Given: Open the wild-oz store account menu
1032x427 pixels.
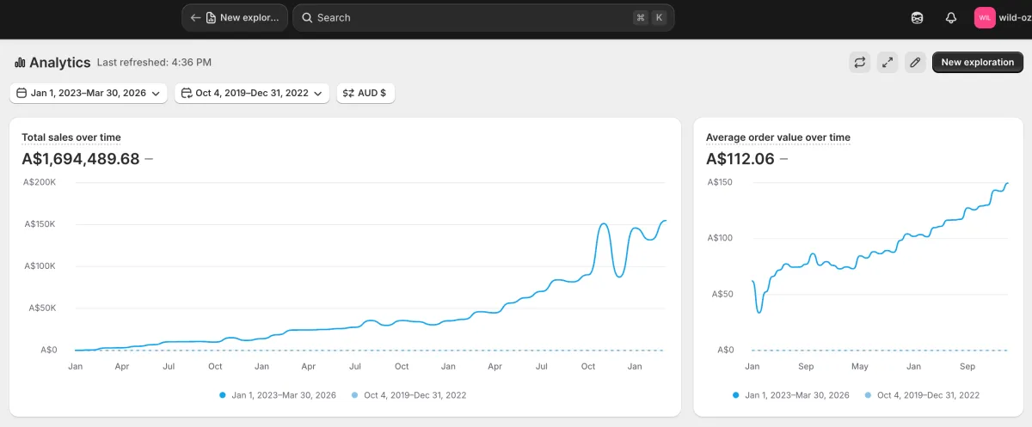Looking at the screenshot, I should tap(1015, 17).
